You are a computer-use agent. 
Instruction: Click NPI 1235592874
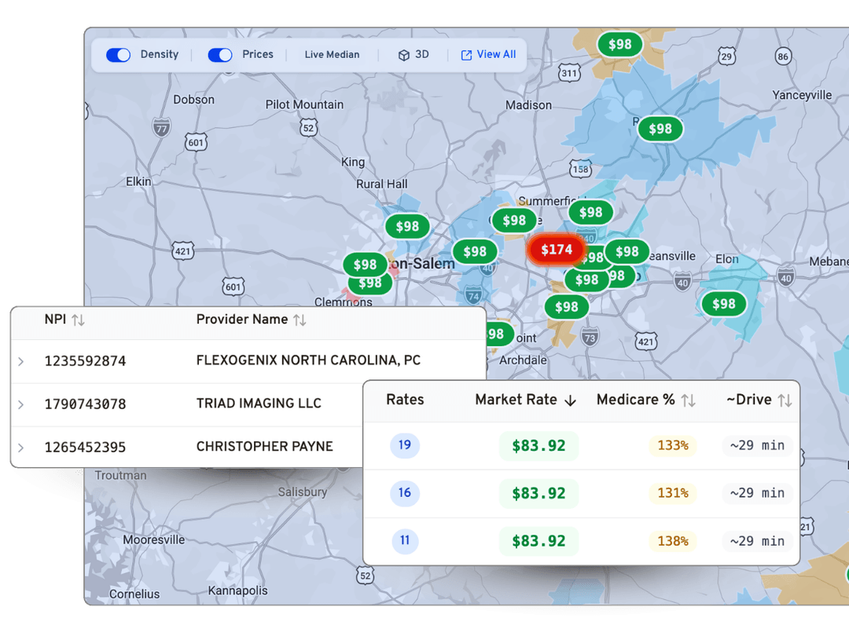[x=85, y=360]
